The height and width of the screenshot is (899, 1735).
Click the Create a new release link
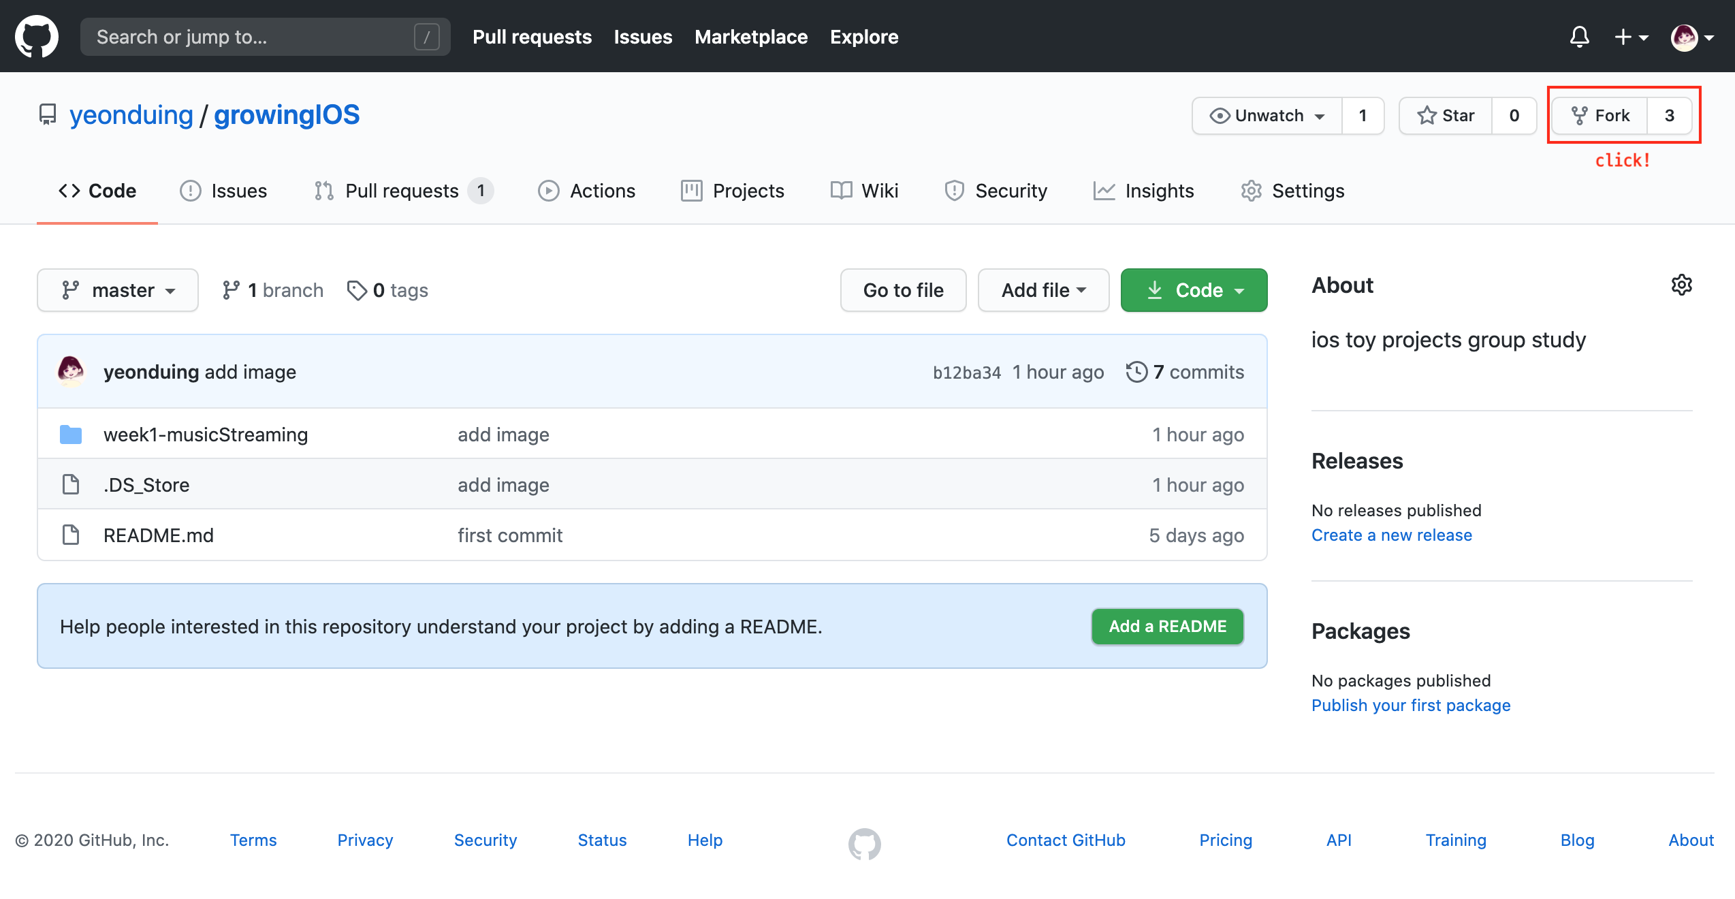(x=1391, y=535)
